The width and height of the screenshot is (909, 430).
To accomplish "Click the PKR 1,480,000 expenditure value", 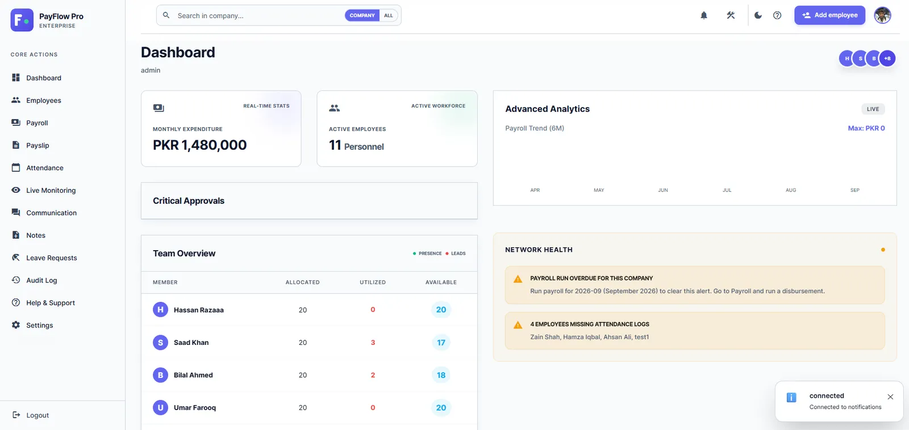I will (199, 145).
